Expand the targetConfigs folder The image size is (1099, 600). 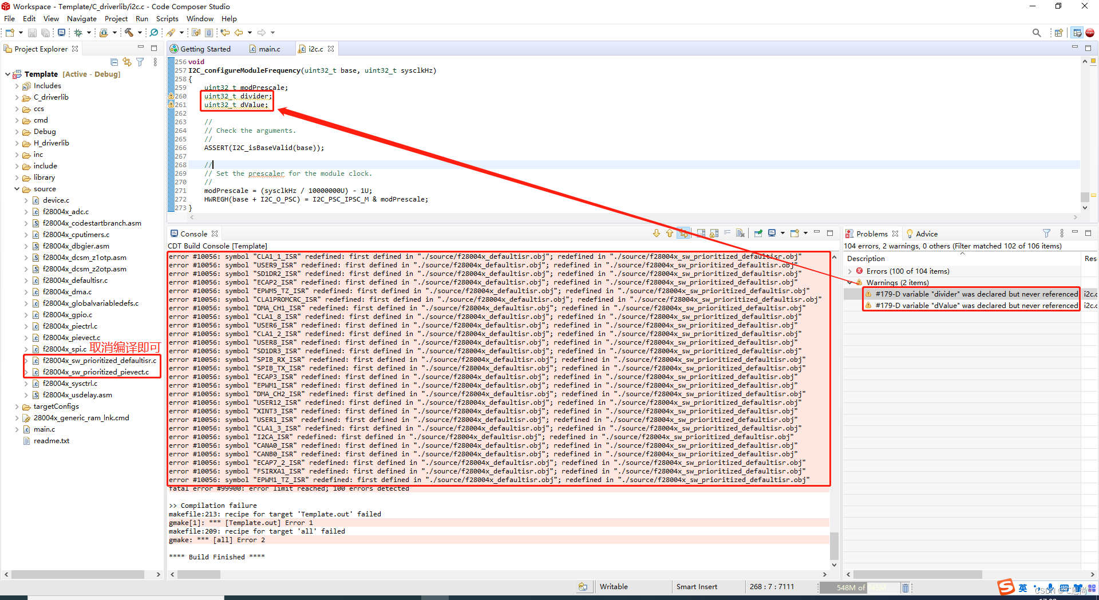click(17, 406)
